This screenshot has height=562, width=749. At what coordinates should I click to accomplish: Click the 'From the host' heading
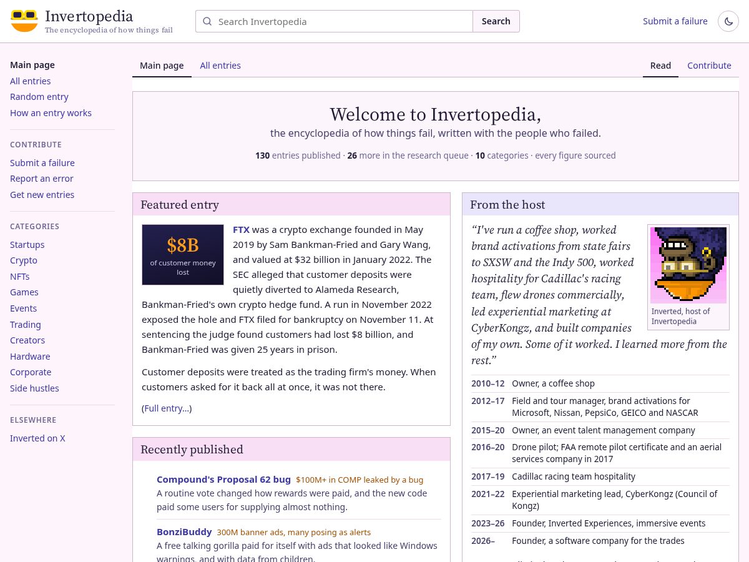pyautogui.click(x=507, y=205)
